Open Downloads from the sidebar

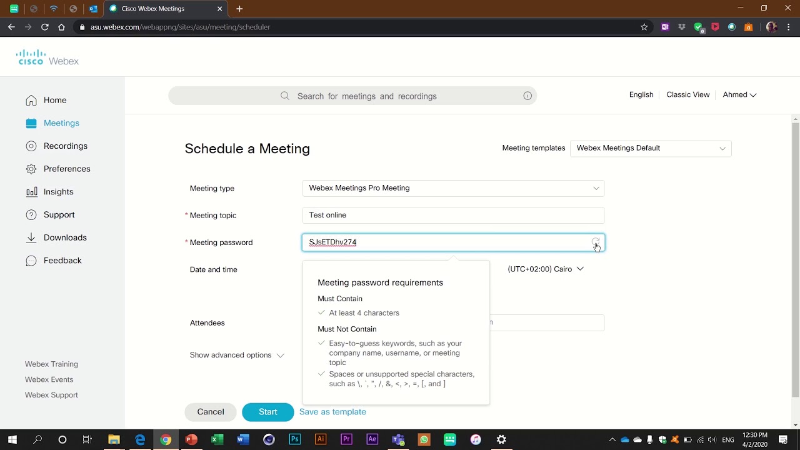[56, 237]
